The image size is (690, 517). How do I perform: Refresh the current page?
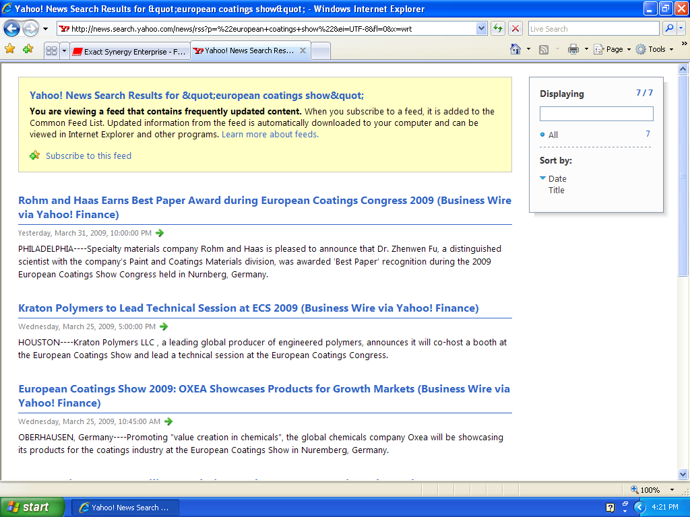tap(498, 29)
